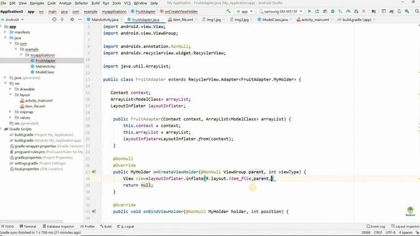Screen dimensions: 420x236
Task: Click the Apply Changes and Restart Activity icon
Action: 317,12
